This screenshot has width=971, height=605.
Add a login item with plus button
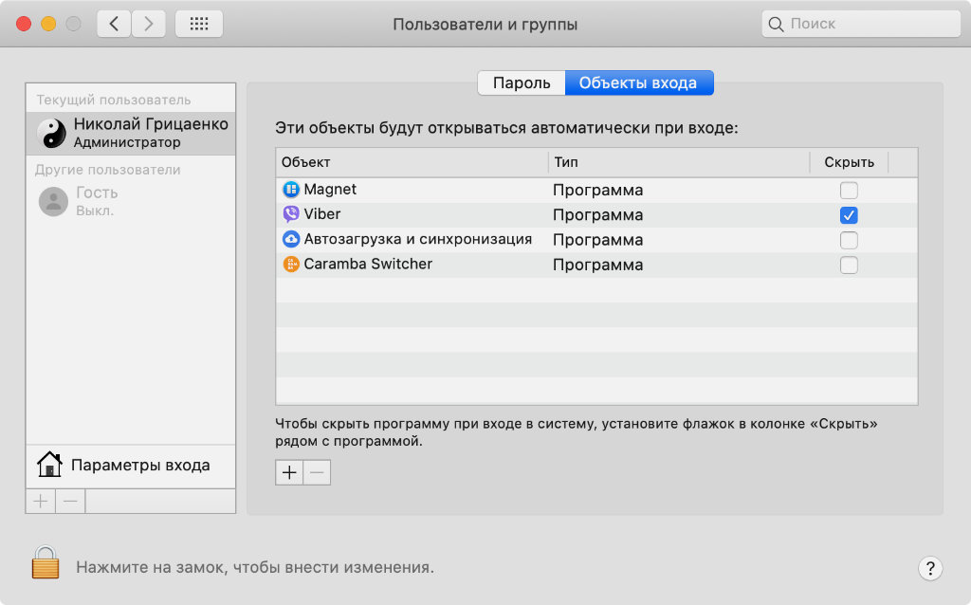289,473
